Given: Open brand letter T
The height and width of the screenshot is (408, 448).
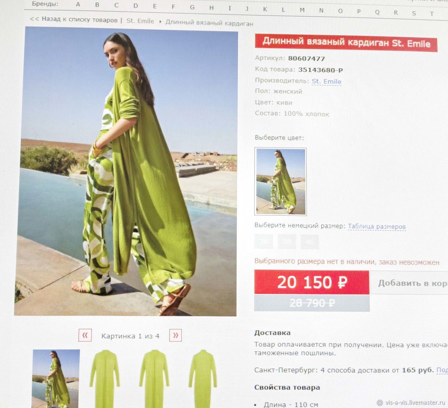Looking at the screenshot, I should click(x=432, y=14).
